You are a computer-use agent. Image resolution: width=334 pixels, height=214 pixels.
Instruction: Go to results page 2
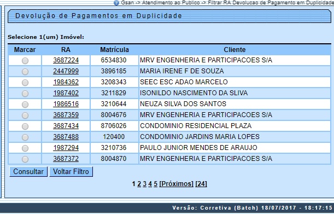[x=139, y=184]
